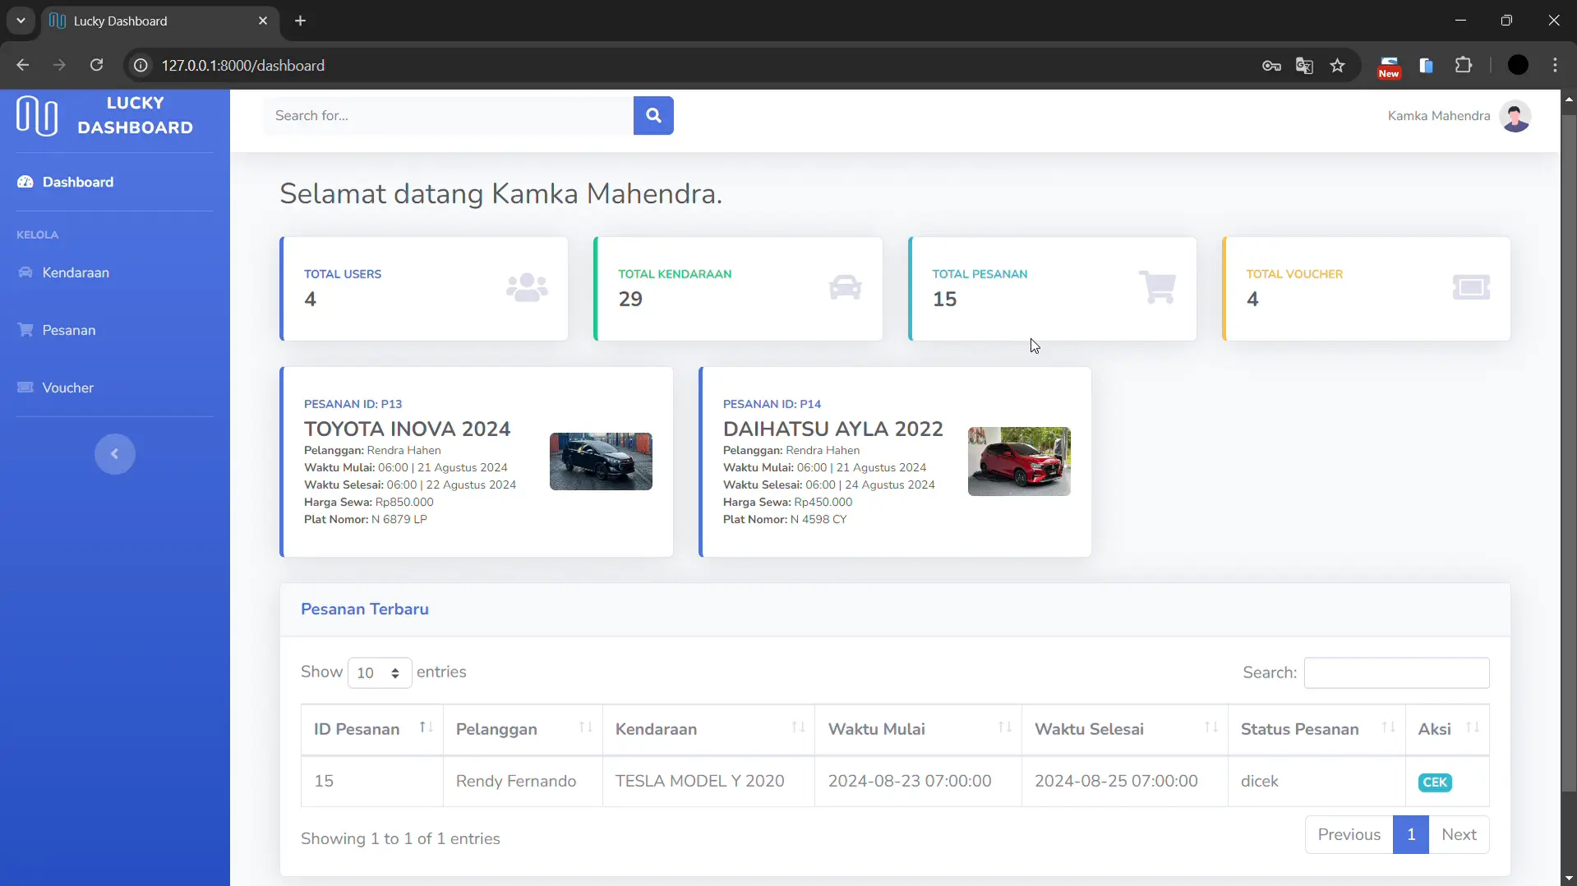Open the Chrome three-dot menu
Screen dimensions: 1577x886
(x=1555, y=66)
